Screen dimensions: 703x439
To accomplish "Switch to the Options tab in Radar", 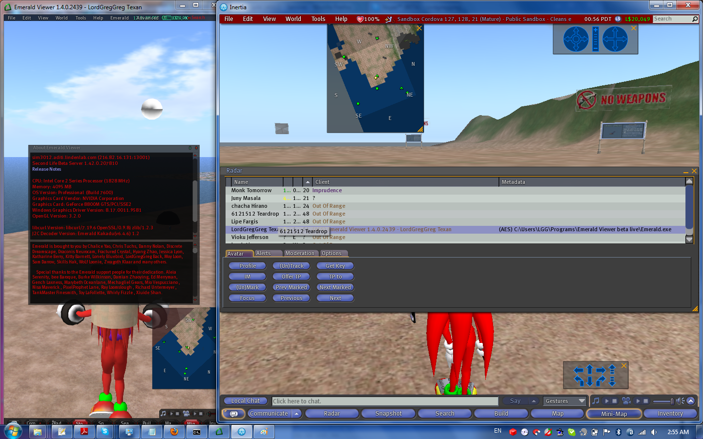I will pos(333,253).
